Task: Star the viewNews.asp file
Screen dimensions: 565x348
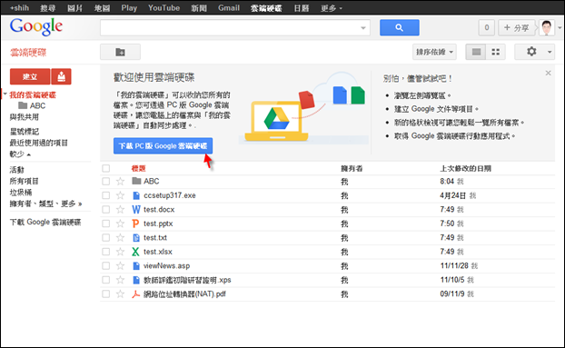Action: click(x=120, y=265)
